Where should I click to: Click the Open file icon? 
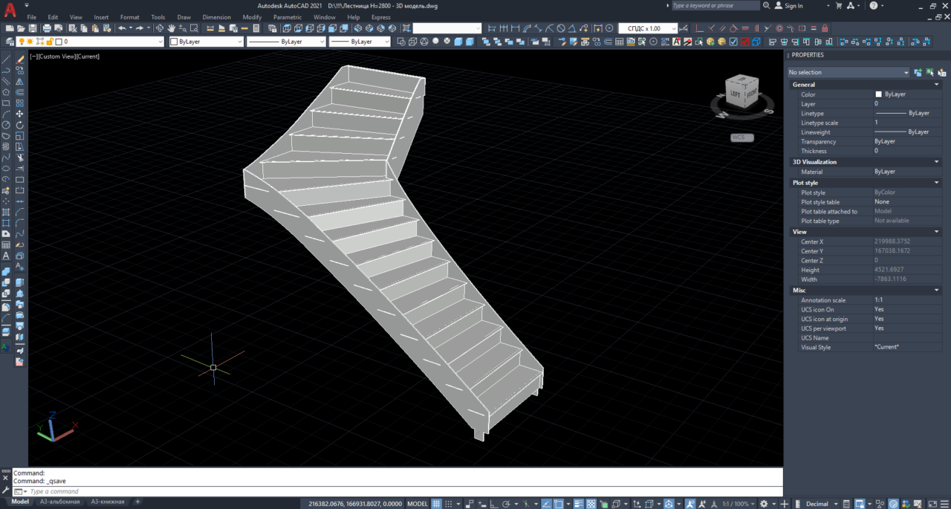coord(21,28)
